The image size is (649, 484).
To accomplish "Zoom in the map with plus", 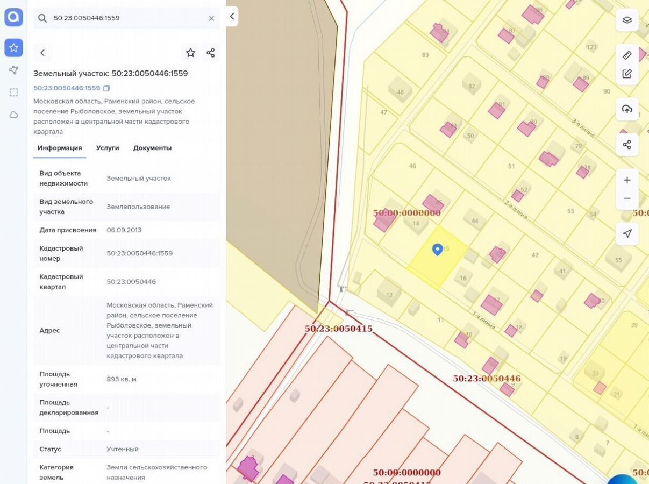I will [x=627, y=180].
